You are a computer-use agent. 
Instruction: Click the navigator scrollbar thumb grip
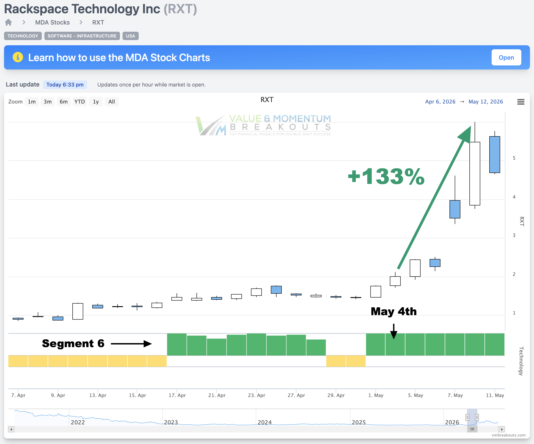click(x=472, y=429)
